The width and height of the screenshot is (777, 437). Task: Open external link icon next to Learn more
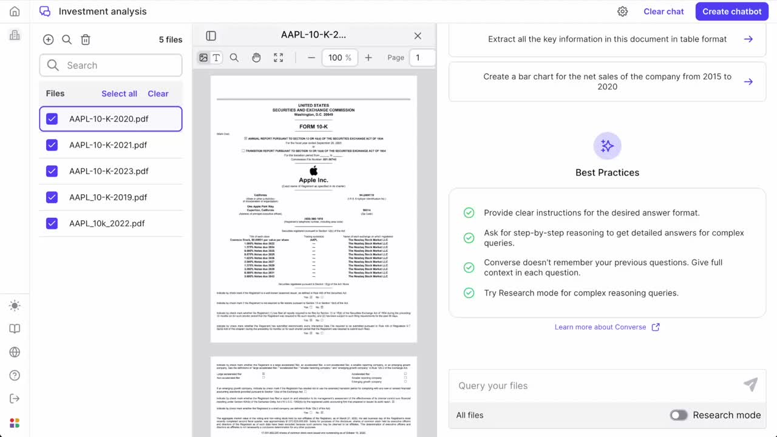pos(656,327)
